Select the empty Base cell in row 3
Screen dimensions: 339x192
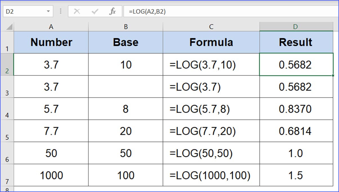[x=126, y=87]
